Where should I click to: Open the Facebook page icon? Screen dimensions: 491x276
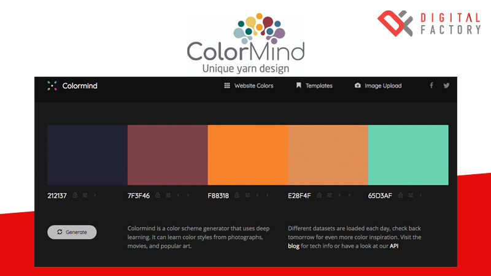[x=431, y=86]
